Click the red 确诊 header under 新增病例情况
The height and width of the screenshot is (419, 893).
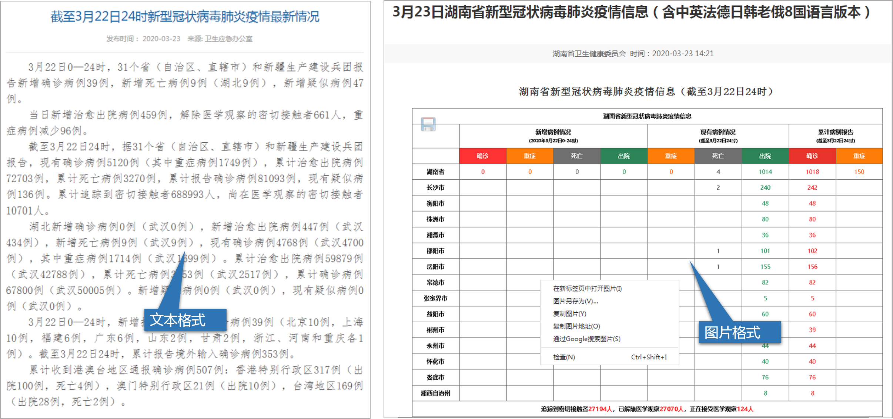tap(483, 156)
